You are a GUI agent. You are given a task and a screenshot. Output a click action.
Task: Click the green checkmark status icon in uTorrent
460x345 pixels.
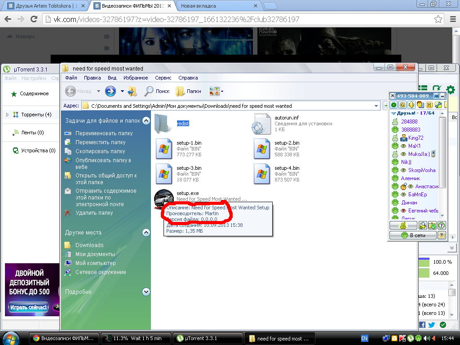[443, 324]
